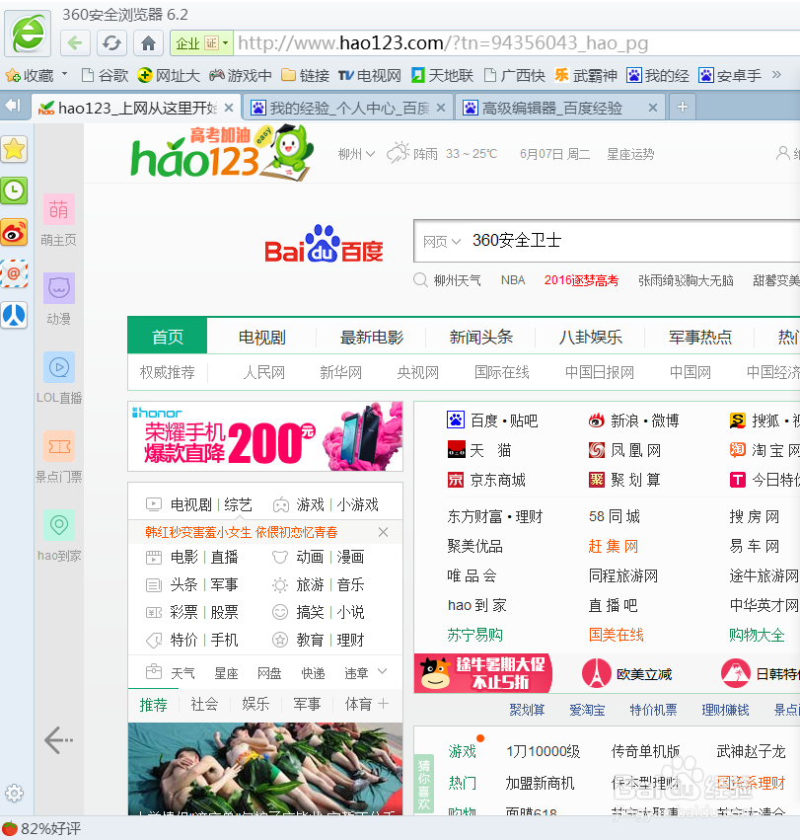Open 景点门票 ticket icon

pyautogui.click(x=59, y=446)
